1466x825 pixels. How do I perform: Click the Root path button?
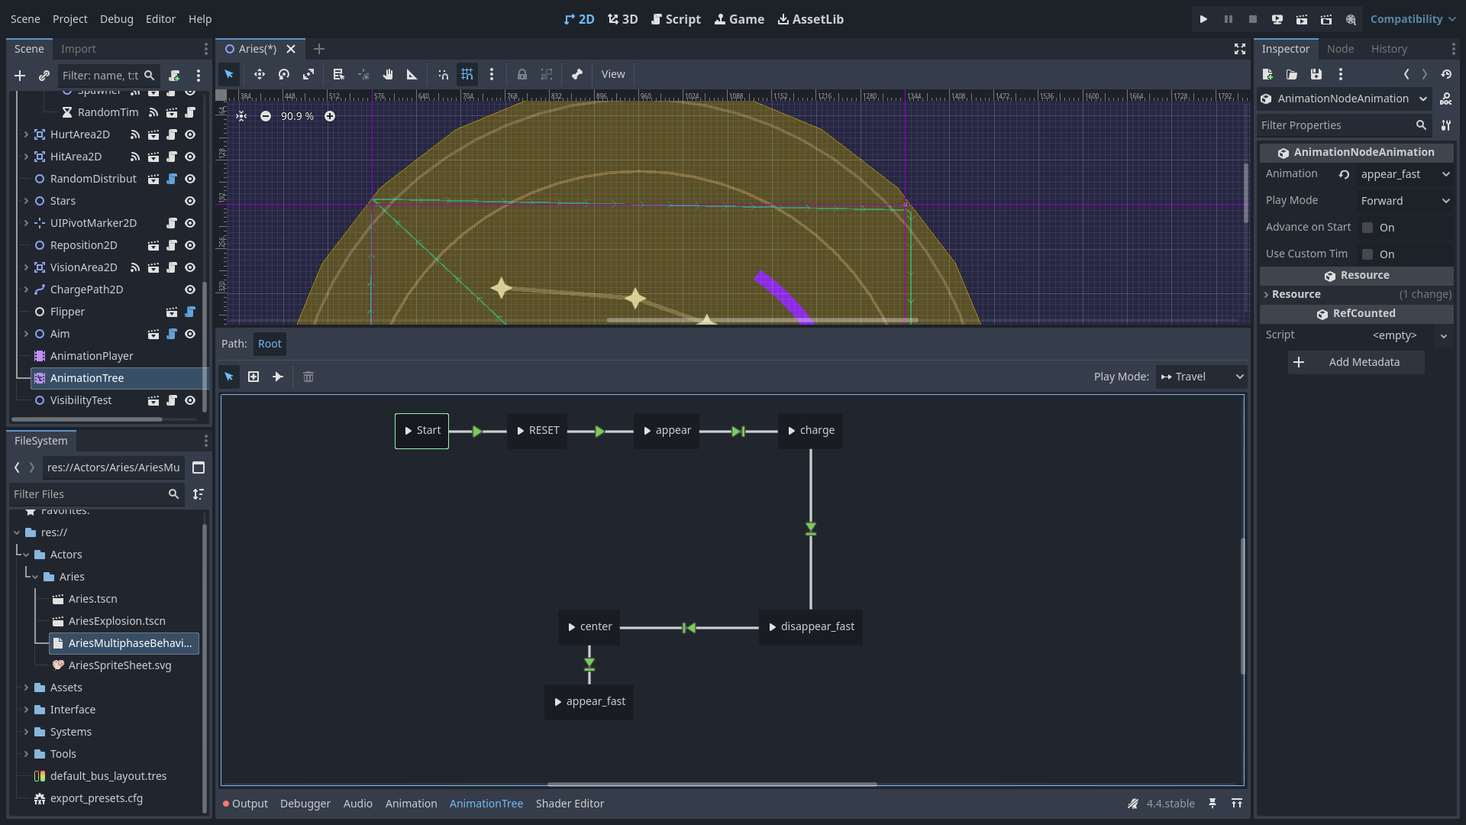click(x=270, y=344)
